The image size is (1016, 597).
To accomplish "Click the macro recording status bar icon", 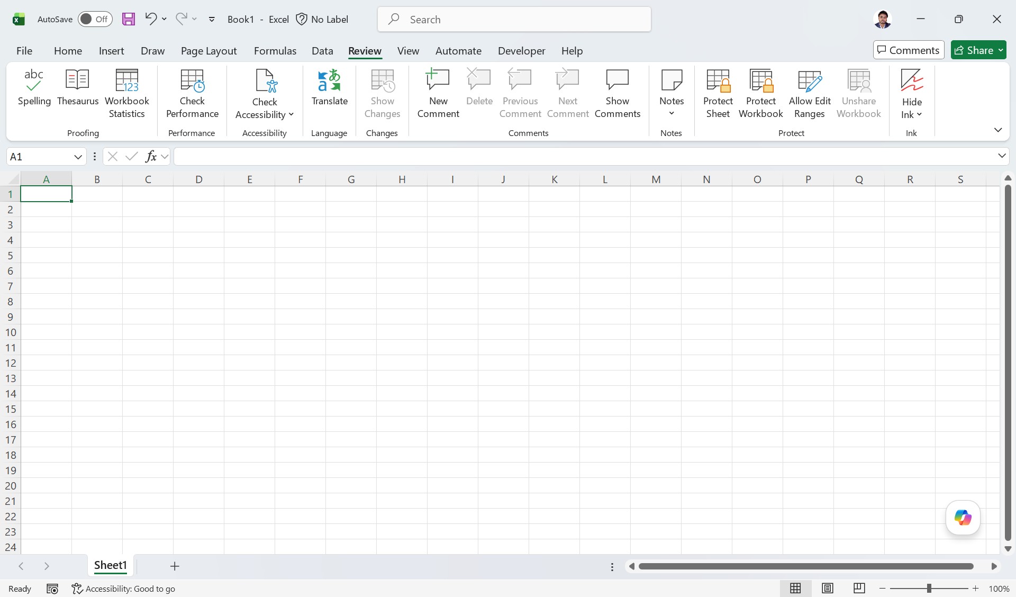I will 52,589.
